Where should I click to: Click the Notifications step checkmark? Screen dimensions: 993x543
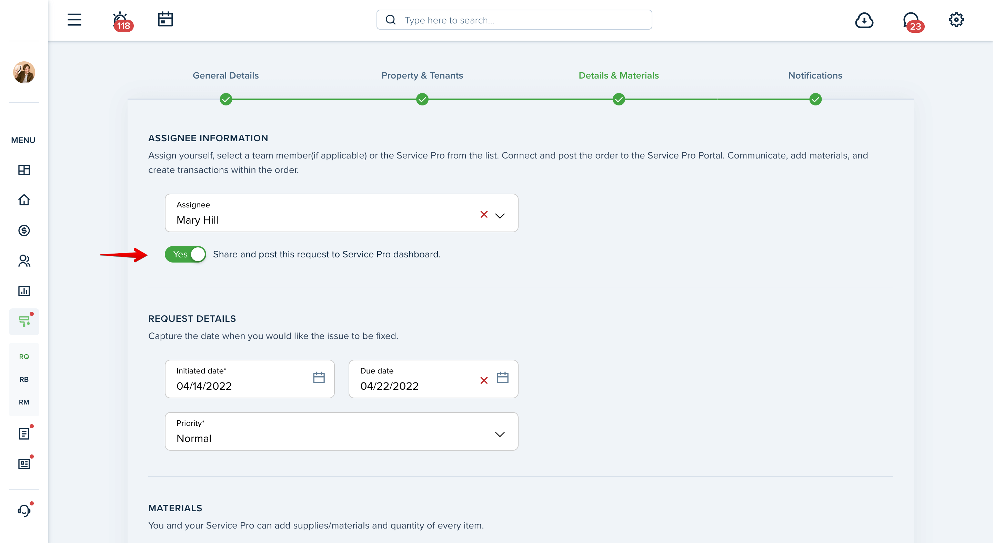click(x=816, y=99)
